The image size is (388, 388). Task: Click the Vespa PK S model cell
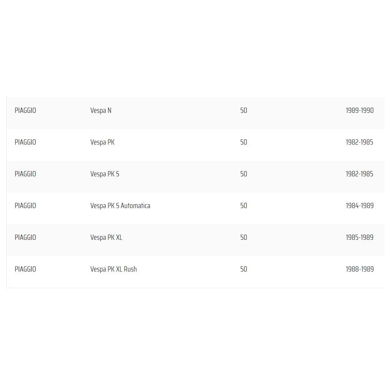[105, 174]
